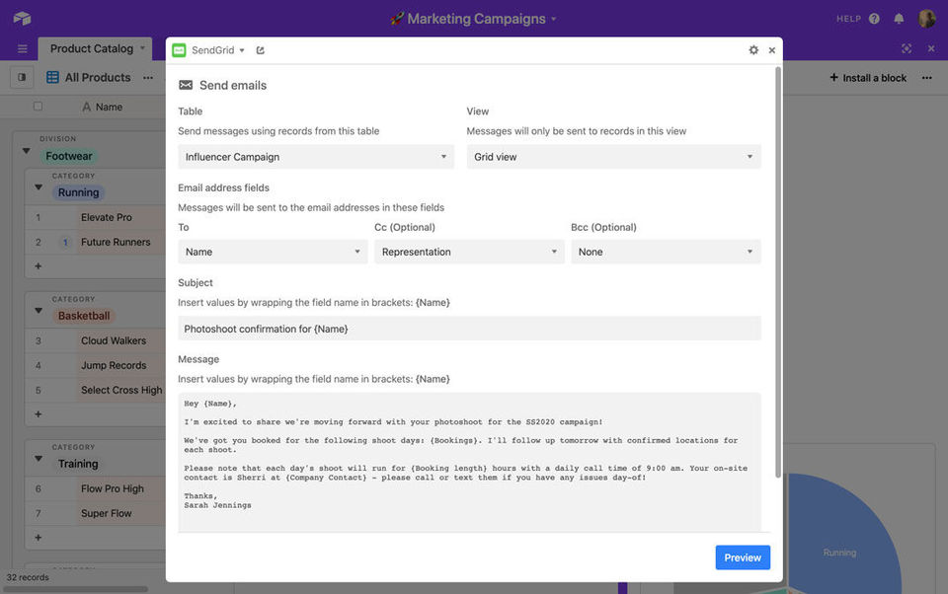Open comment badge on Future Runners
Image resolution: width=948 pixels, height=594 pixels.
(65, 243)
